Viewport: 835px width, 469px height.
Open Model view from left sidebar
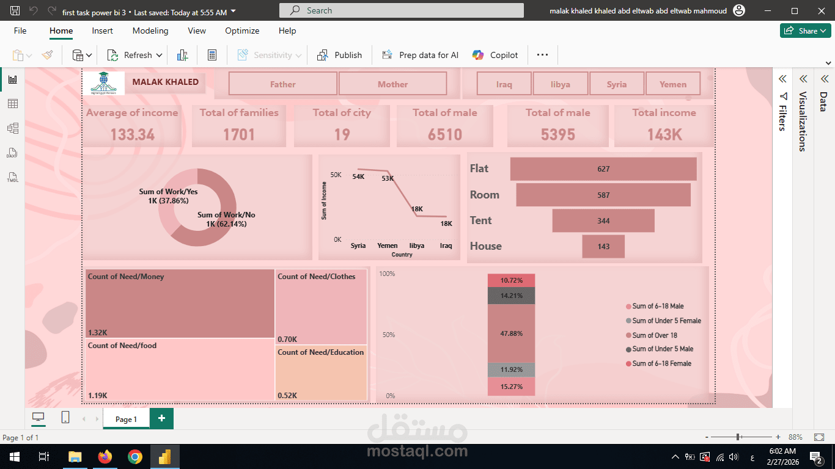click(12, 128)
